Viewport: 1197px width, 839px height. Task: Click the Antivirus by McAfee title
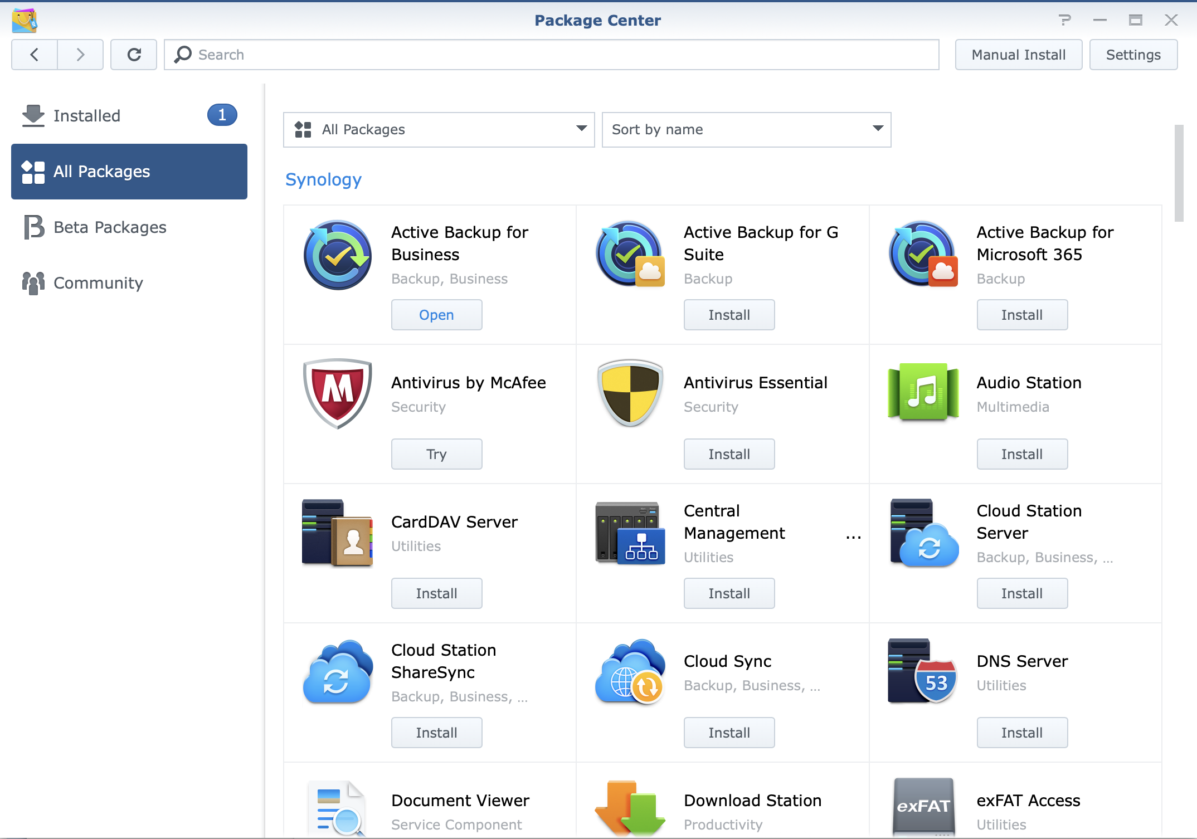[x=469, y=383]
